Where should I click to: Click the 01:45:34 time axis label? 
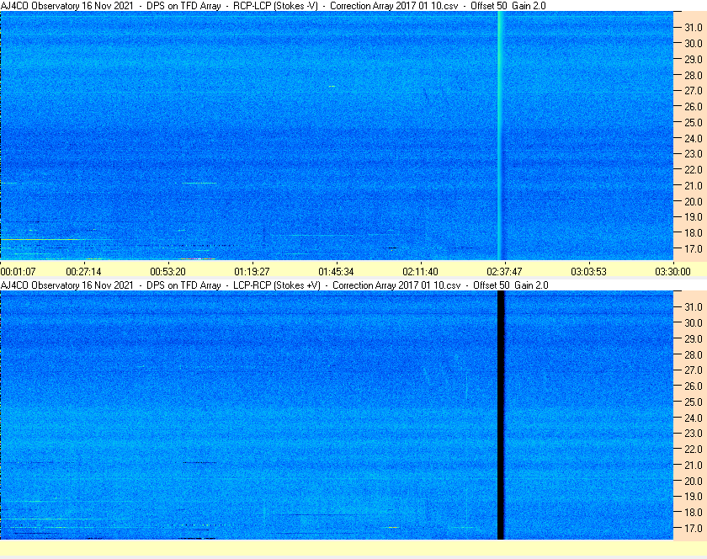[x=336, y=272]
